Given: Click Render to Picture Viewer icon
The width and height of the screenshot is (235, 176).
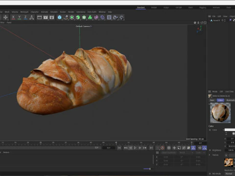Looking at the screenshot, I should pyautogui.click(x=46, y=17).
